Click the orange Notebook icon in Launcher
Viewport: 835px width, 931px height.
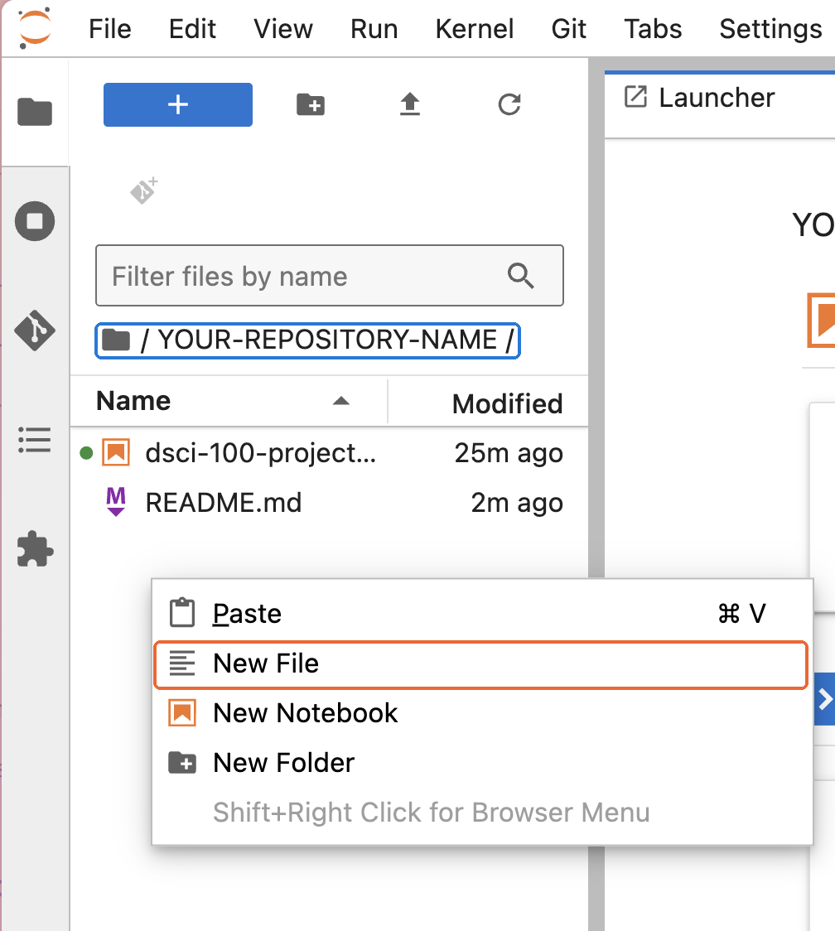[x=822, y=320]
